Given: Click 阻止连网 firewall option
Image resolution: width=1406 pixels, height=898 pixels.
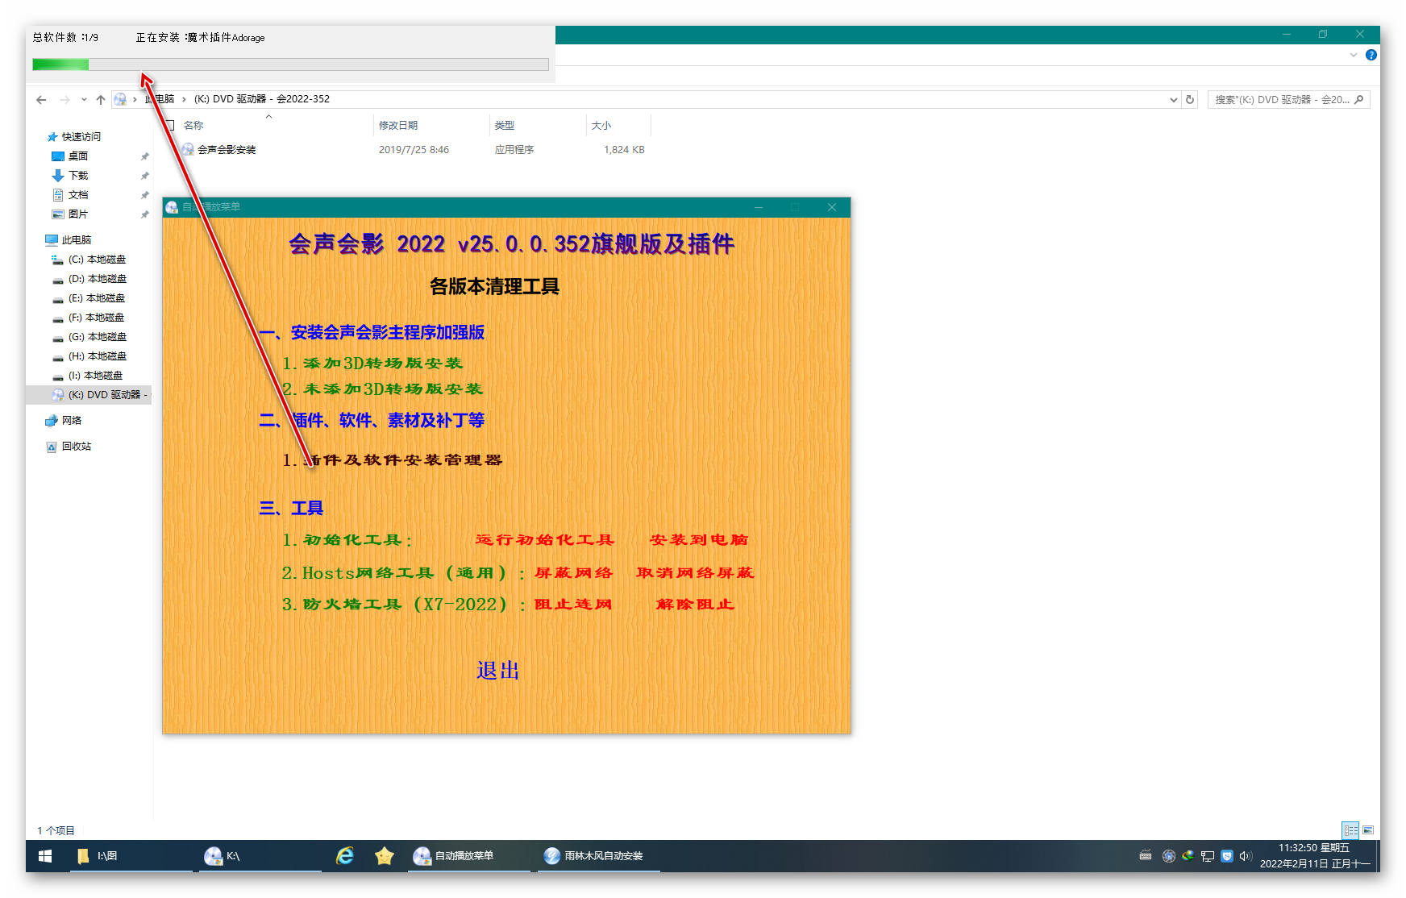Looking at the screenshot, I should pos(572,605).
